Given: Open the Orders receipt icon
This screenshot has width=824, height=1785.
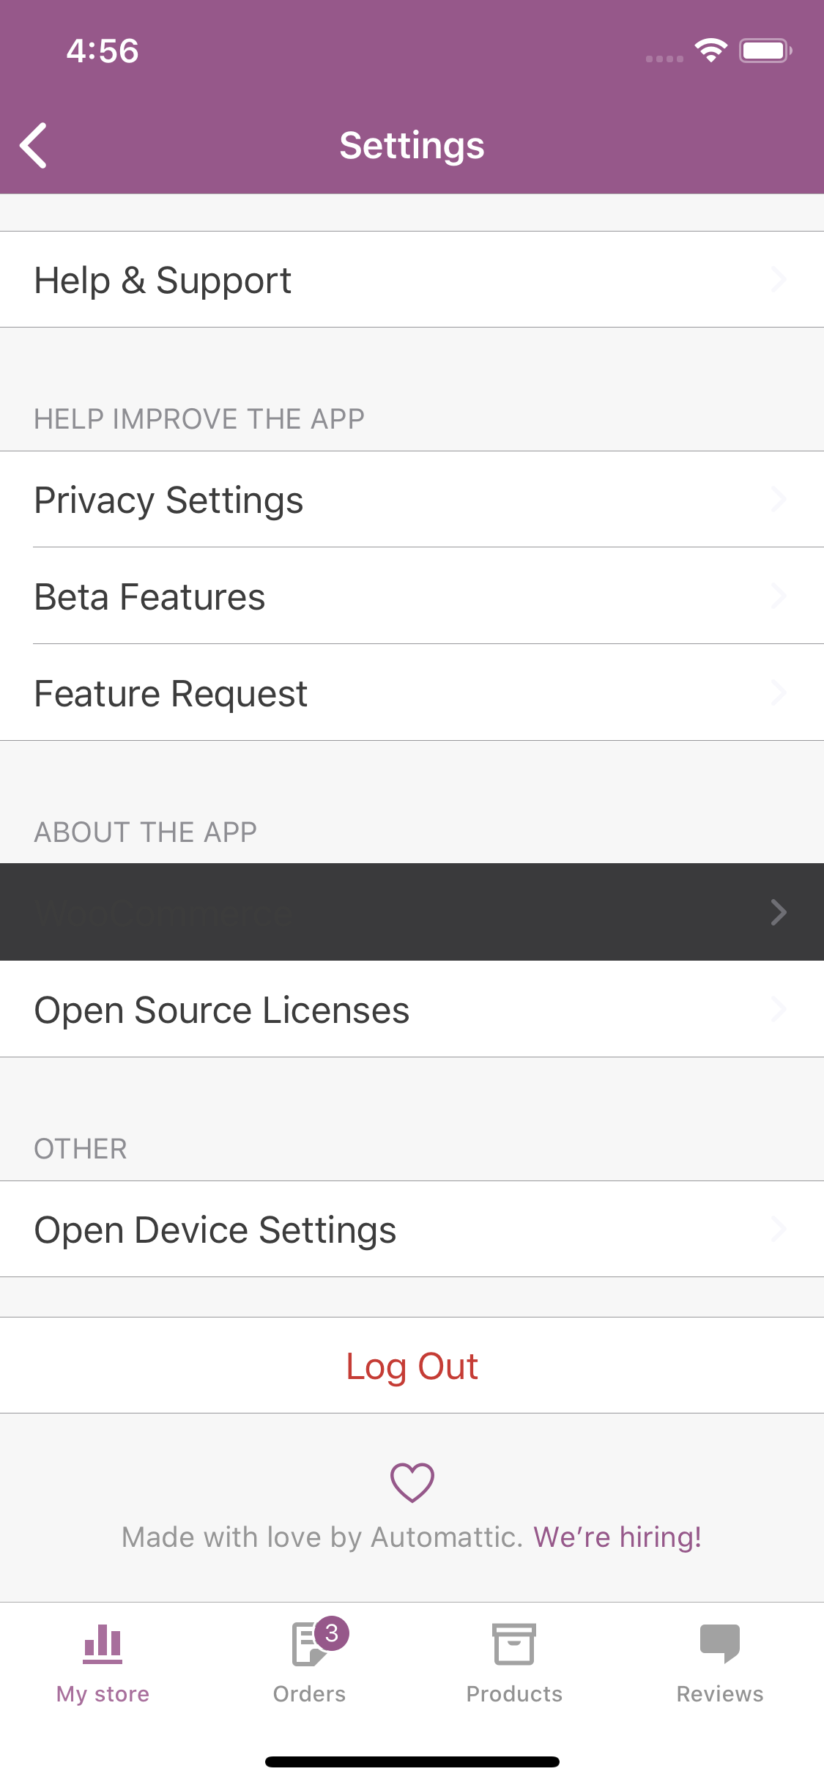Looking at the screenshot, I should point(308,1644).
